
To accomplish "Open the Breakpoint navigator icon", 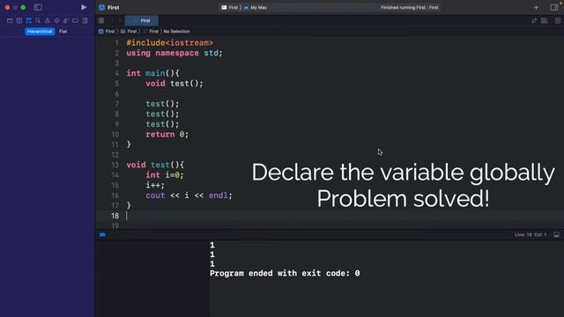I will point(75,20).
